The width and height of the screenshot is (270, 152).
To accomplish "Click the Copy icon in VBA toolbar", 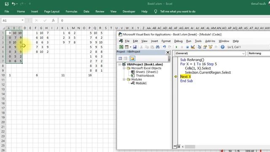I will pyautogui.click(x=147, y=47).
